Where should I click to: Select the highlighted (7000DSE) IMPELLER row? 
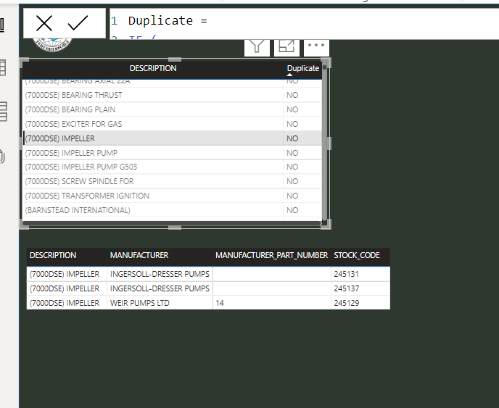(172, 138)
